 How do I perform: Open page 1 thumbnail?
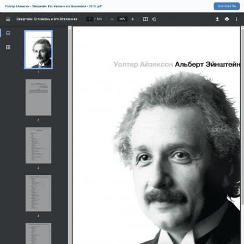pyautogui.click(x=38, y=49)
